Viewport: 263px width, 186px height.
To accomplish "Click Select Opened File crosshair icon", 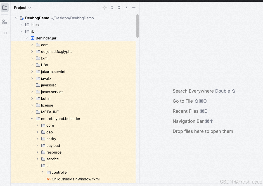I will 104,8.
